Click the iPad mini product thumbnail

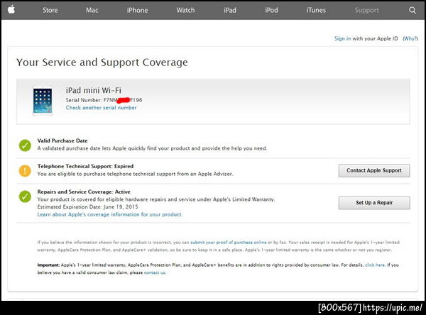click(x=43, y=101)
